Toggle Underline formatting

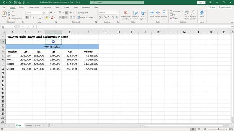[33, 17]
